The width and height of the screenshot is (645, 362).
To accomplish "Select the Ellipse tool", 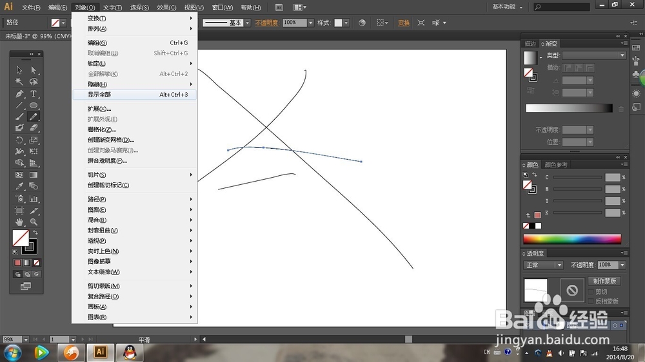I will click(34, 105).
